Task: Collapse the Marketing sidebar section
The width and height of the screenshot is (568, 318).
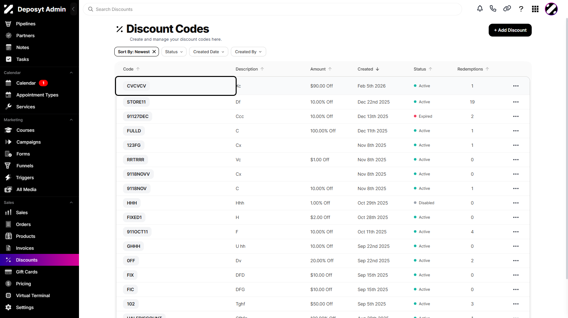Action: point(71,120)
